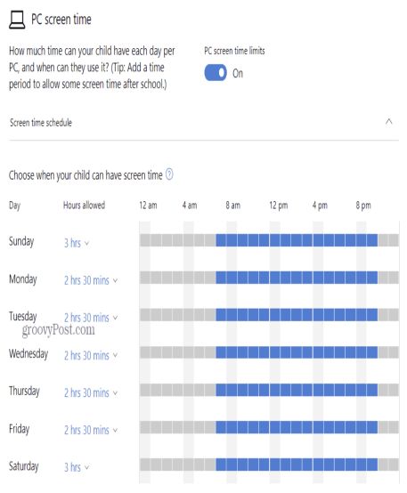Open Monday hours allowed dropdown
This screenshot has width=407, height=493.
tap(91, 280)
